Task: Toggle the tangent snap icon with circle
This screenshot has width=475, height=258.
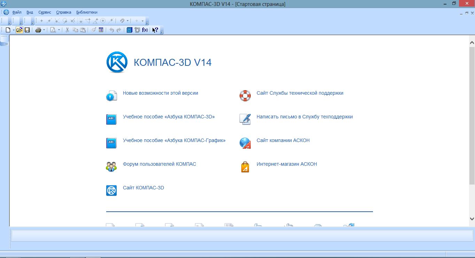Action: (x=65, y=21)
